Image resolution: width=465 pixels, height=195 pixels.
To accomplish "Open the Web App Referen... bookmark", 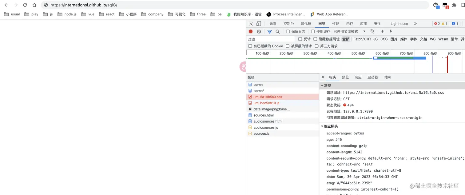I will [329, 14].
